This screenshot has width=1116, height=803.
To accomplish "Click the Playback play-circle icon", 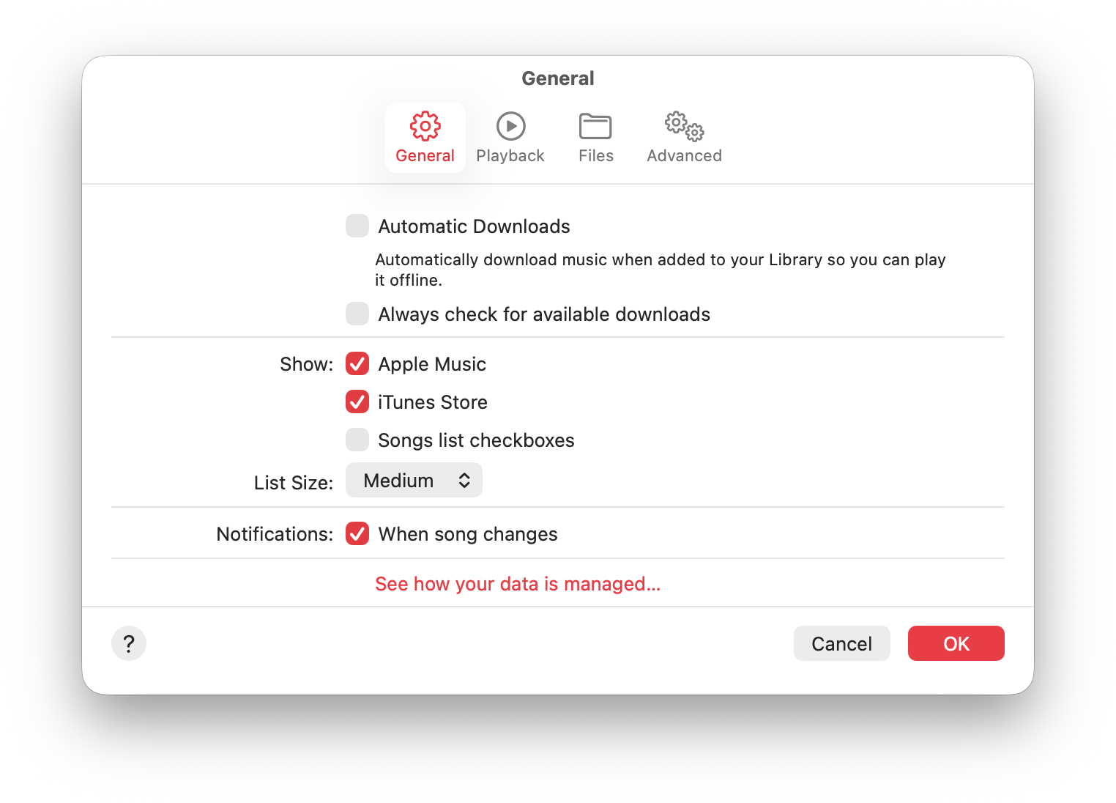I will [510, 126].
